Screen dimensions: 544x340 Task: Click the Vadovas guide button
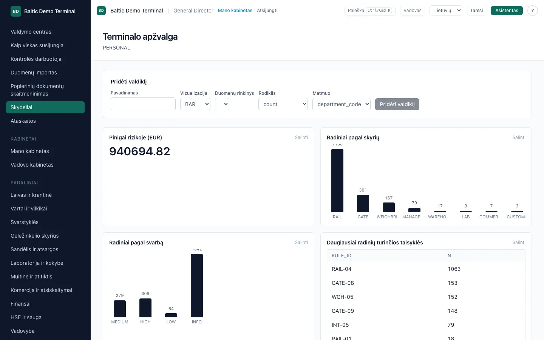click(x=413, y=11)
